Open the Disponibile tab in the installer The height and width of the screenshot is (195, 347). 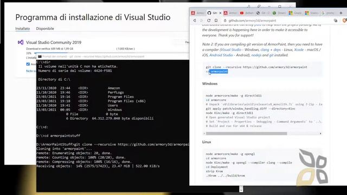click(45, 29)
